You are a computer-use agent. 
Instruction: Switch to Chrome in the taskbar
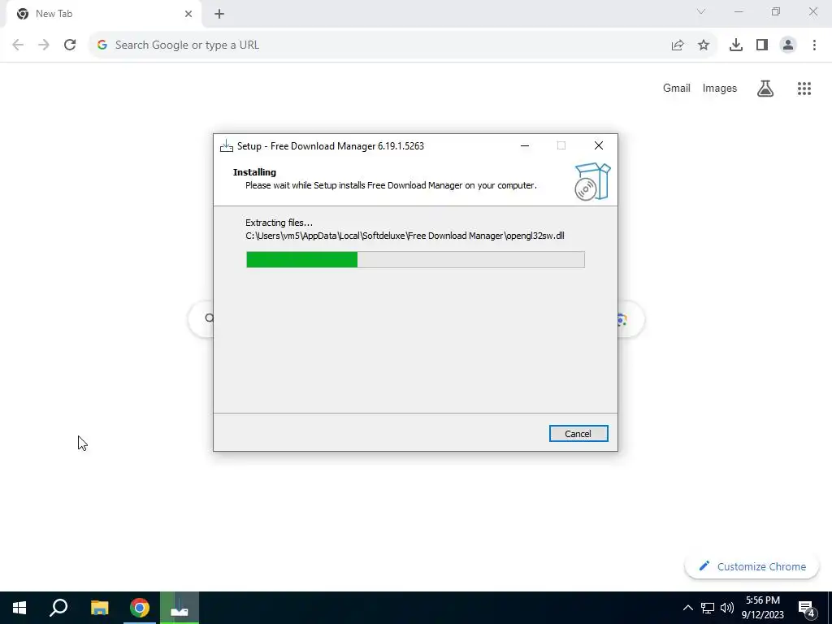(140, 608)
